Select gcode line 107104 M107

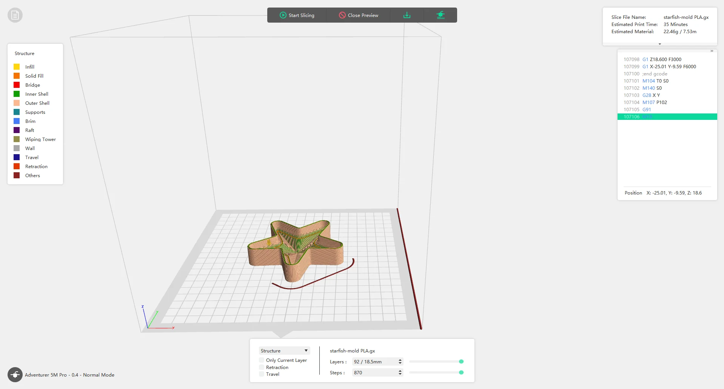point(667,102)
